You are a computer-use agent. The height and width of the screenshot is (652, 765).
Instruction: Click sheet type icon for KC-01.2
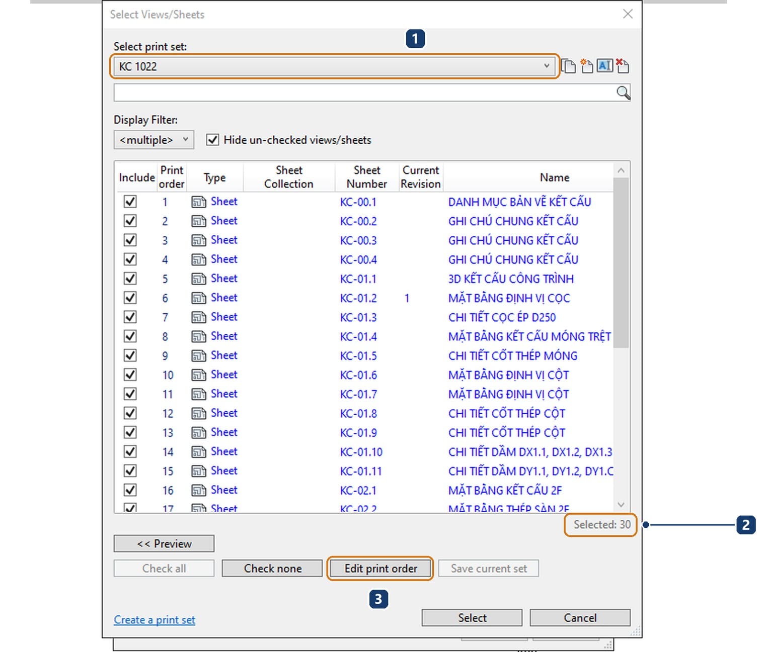(x=199, y=298)
